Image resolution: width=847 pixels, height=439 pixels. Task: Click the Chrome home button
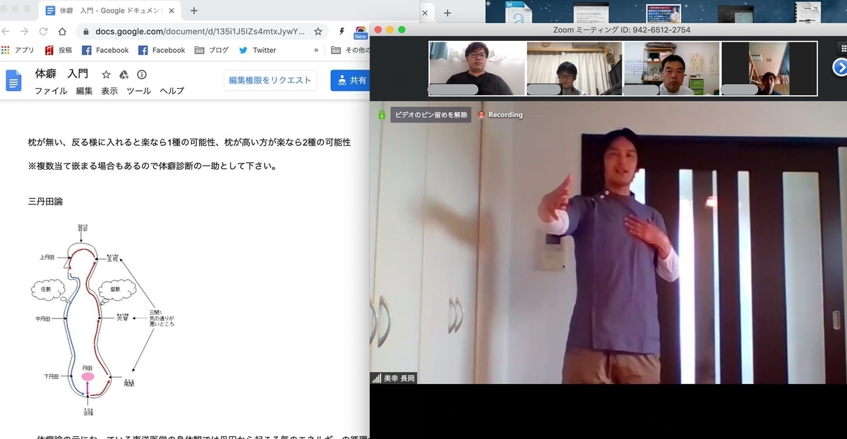(62, 32)
